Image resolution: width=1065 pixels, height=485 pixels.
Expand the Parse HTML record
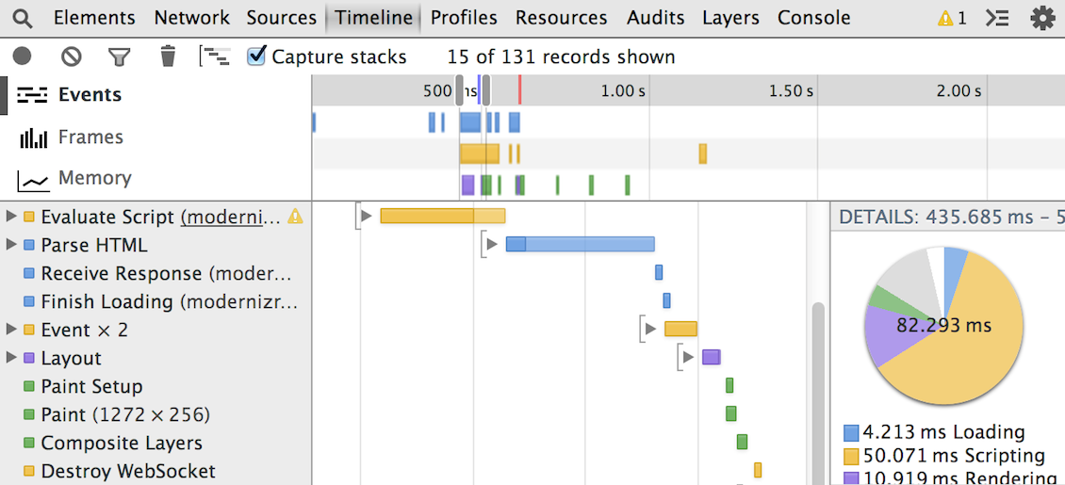(x=10, y=244)
